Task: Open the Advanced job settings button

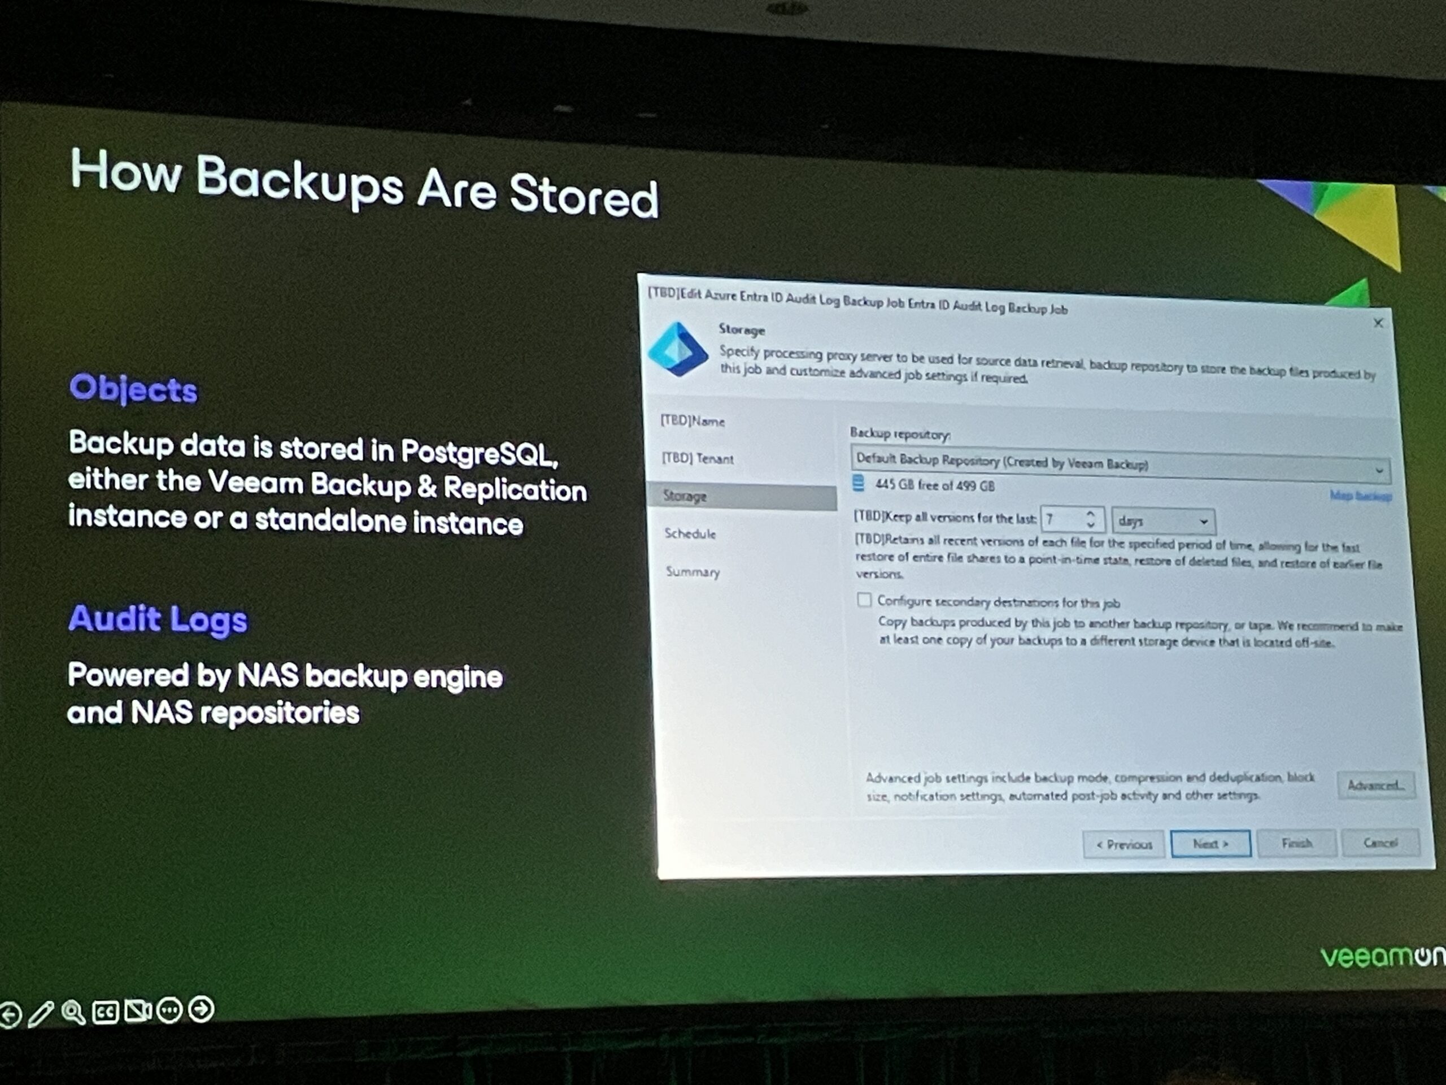Action: tap(1375, 785)
